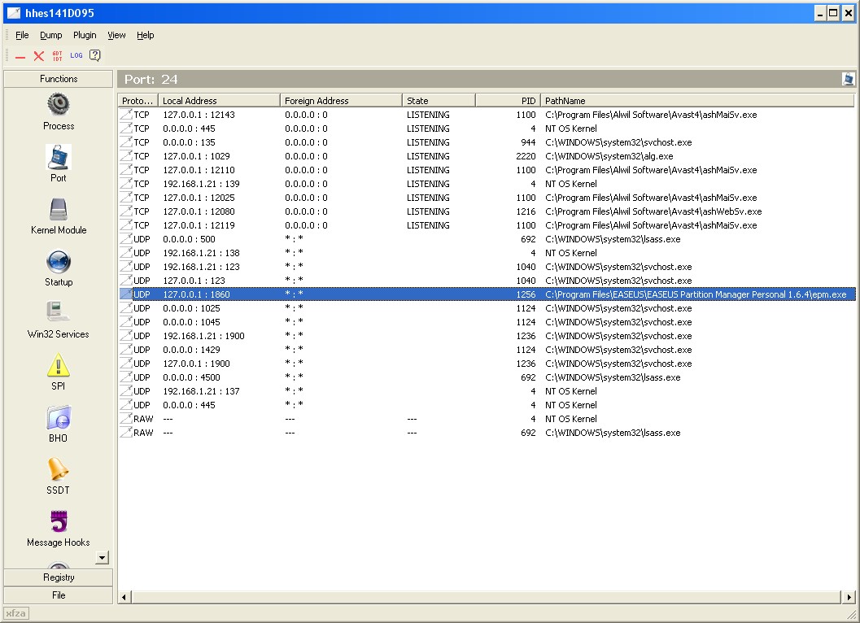This screenshot has height=623, width=860.
Task: Sort by Foreign Address column header
Action: 341,100
